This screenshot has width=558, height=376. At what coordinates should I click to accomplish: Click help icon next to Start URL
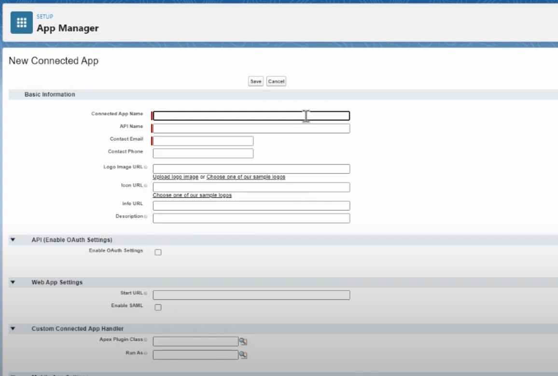point(146,293)
